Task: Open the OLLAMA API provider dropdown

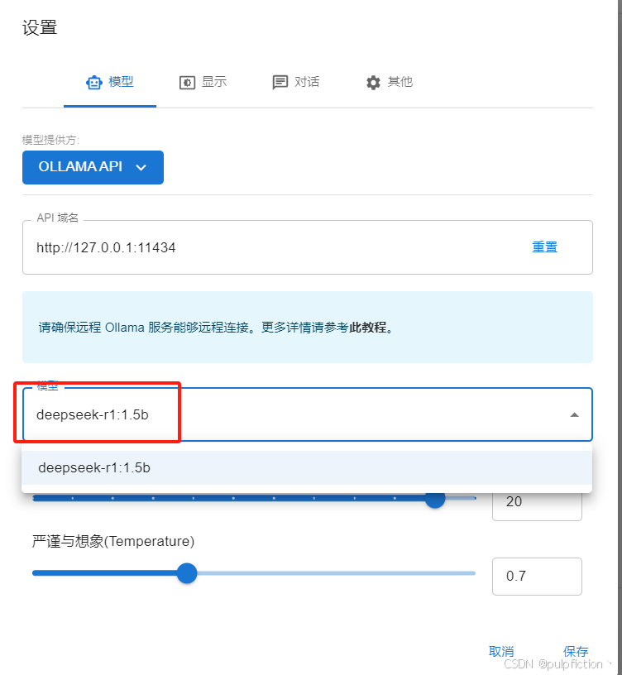Action: point(93,167)
